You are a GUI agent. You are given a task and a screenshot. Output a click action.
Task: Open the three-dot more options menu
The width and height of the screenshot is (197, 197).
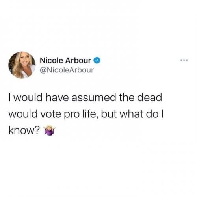tap(184, 60)
